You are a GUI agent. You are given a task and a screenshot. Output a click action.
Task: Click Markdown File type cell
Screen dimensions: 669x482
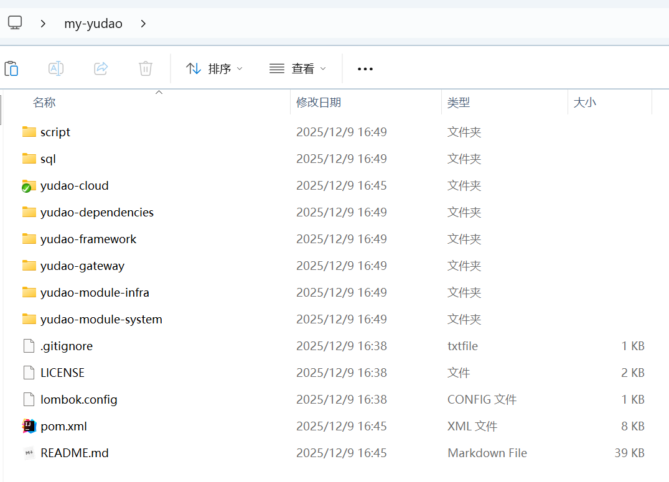point(487,453)
